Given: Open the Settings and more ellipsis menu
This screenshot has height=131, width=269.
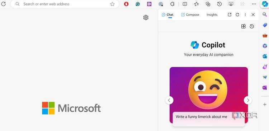Looking at the screenshot, I should point(254,4).
